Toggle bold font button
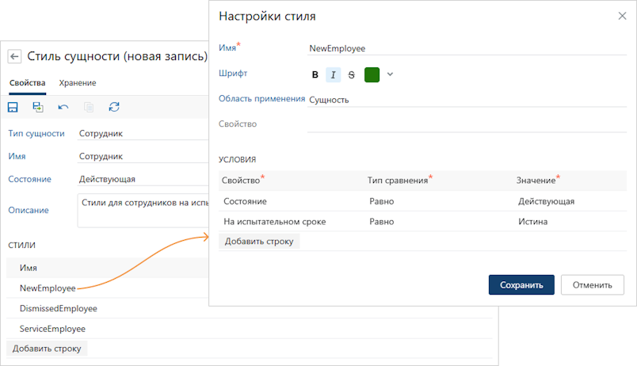Viewport: 637px width, 366px height. click(x=315, y=74)
